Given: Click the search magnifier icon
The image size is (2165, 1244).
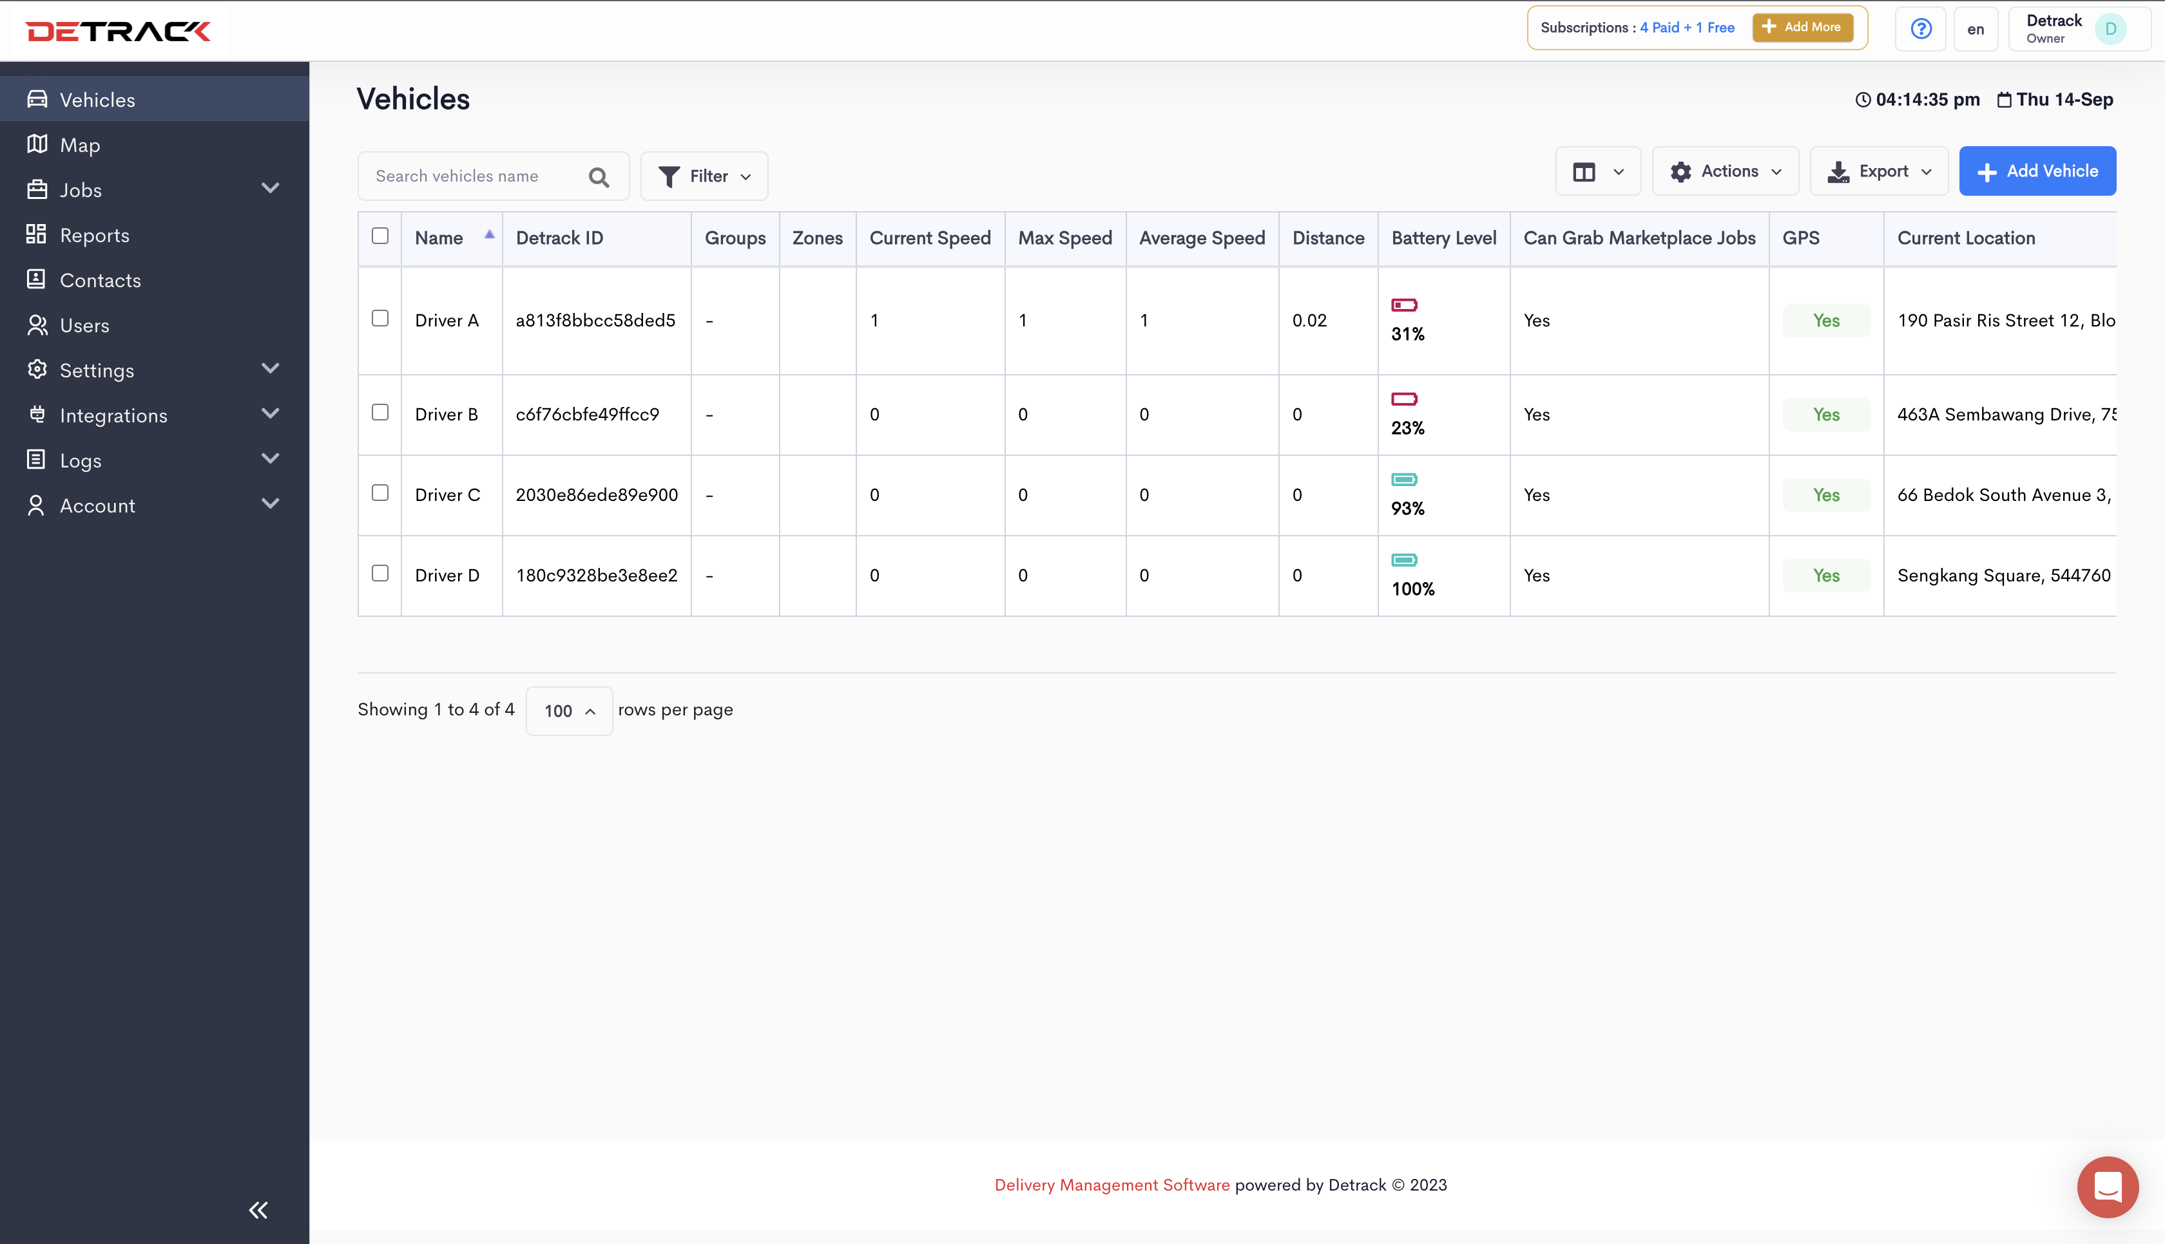Looking at the screenshot, I should [599, 177].
